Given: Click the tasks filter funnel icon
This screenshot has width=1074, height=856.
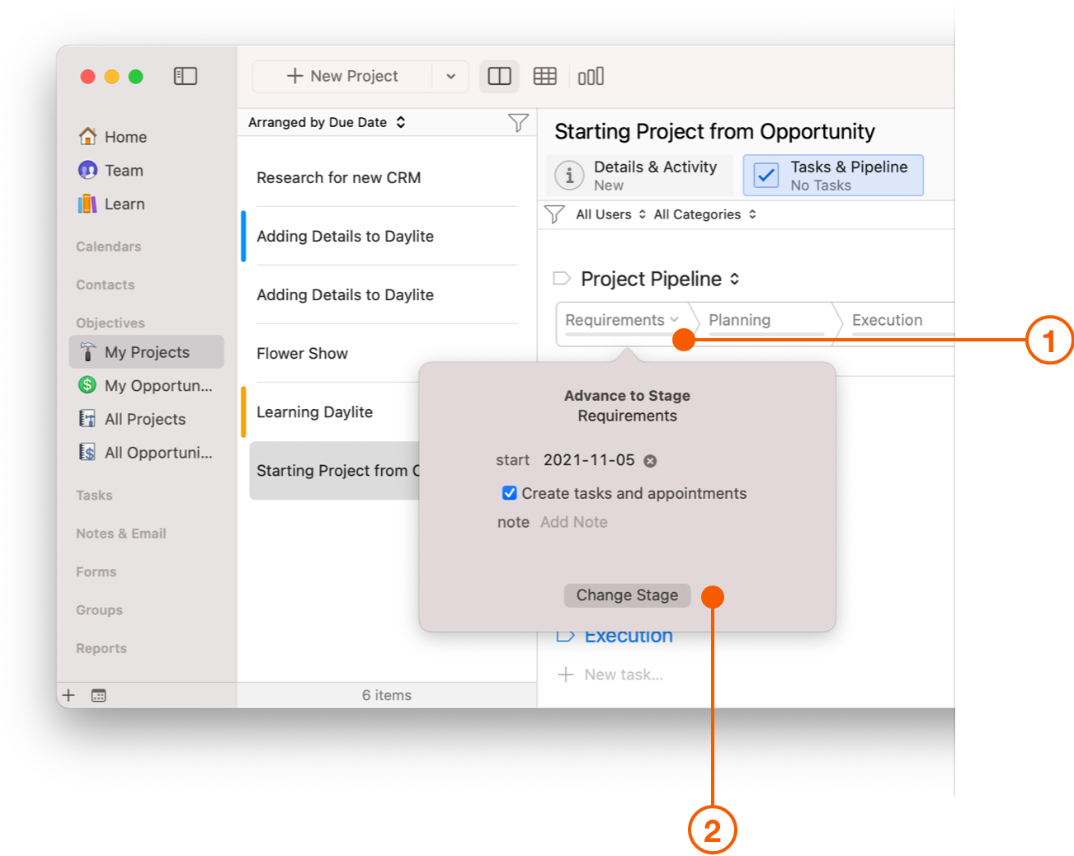Looking at the screenshot, I should [x=555, y=214].
